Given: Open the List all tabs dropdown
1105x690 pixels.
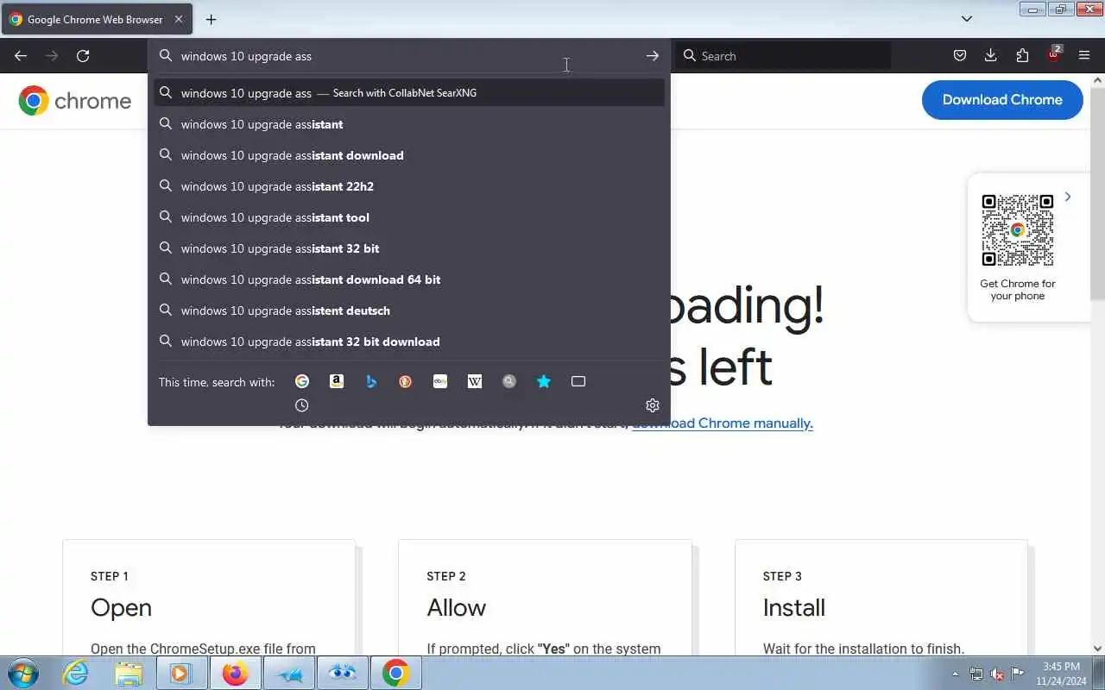Looking at the screenshot, I should pyautogui.click(x=967, y=19).
